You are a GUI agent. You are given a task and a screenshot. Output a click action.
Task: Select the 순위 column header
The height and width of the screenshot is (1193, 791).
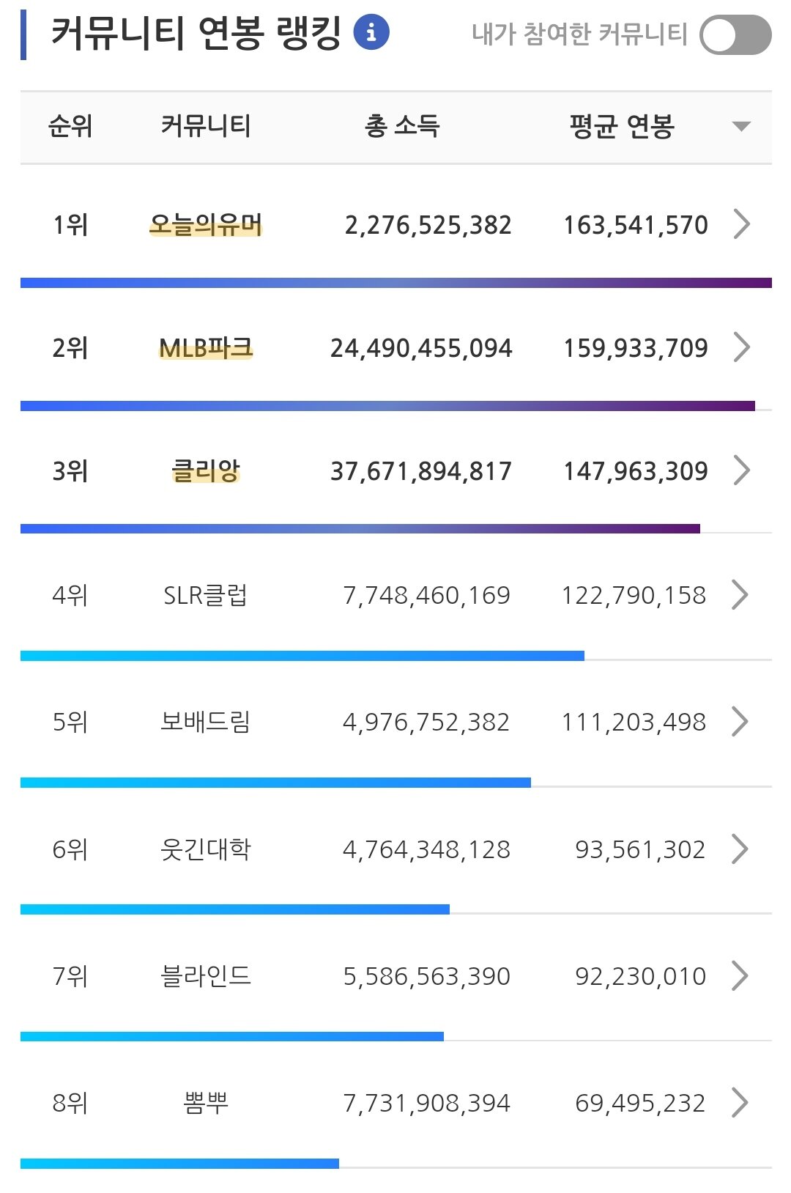coord(70,126)
